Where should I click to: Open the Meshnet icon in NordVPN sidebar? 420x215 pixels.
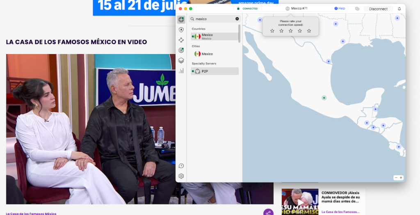click(x=181, y=40)
